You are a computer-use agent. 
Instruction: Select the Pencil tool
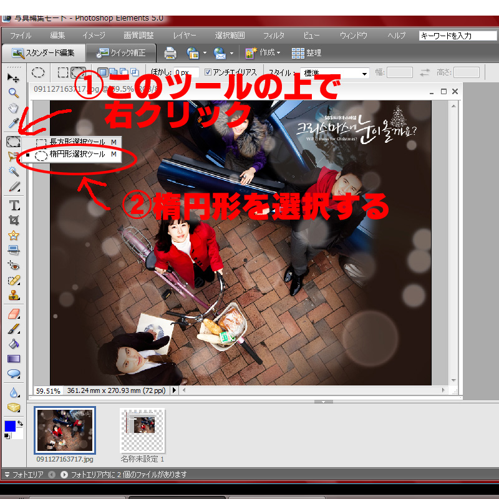click(x=14, y=187)
